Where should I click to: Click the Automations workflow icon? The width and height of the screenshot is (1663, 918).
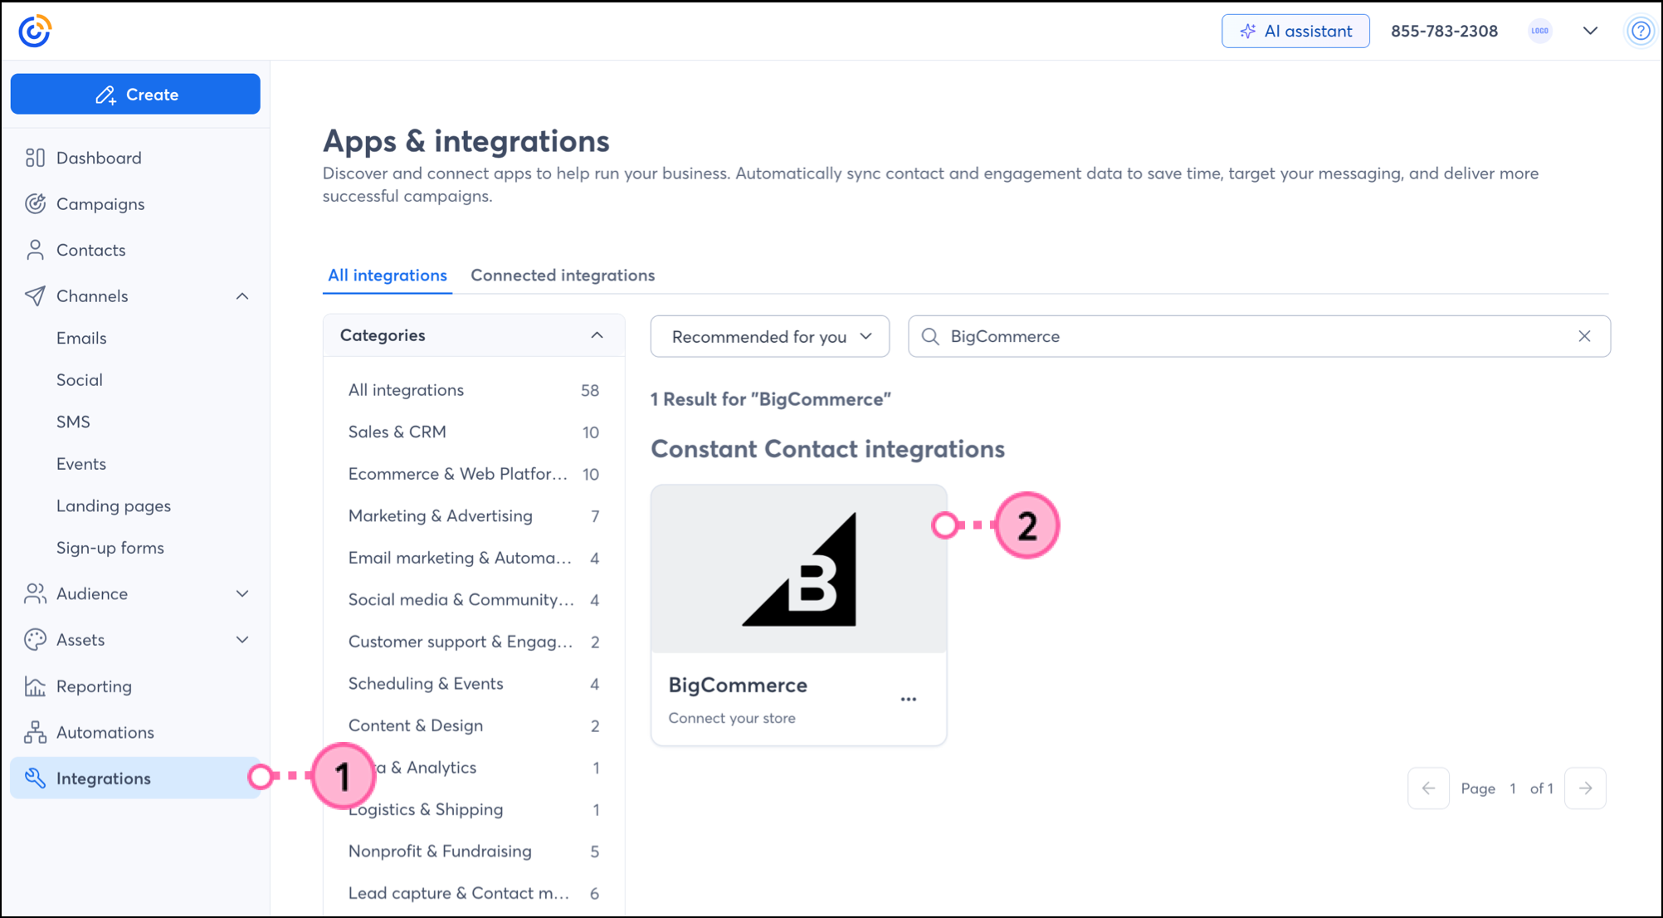point(35,732)
